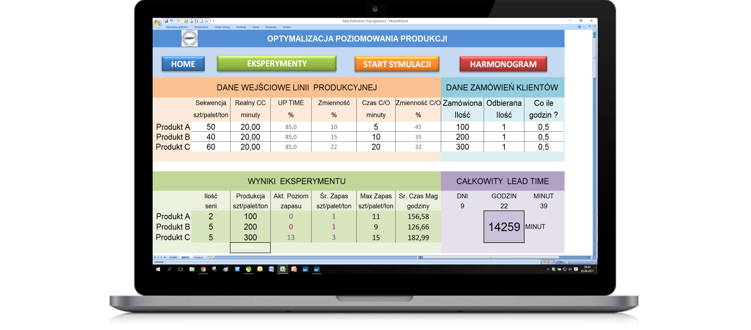Open the Wstawianie ribbon tab

201,27
